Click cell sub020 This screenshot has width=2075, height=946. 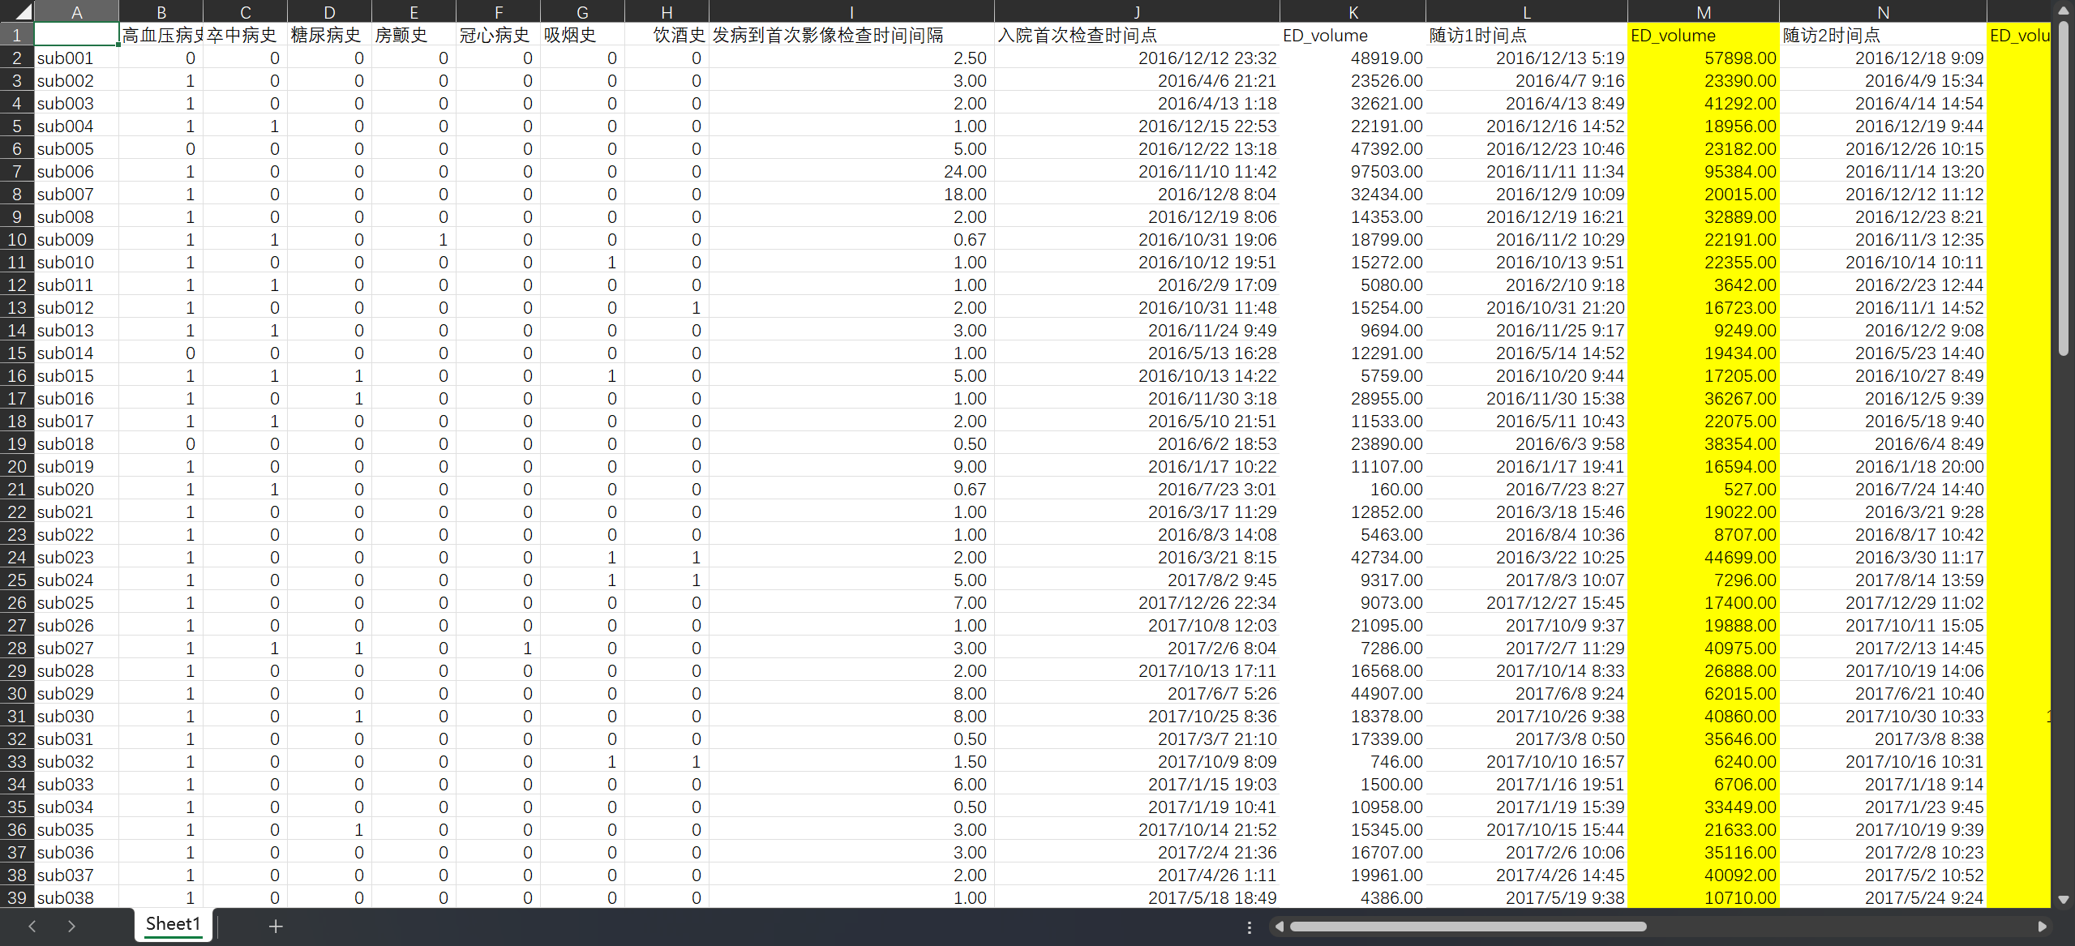pyautogui.click(x=77, y=489)
